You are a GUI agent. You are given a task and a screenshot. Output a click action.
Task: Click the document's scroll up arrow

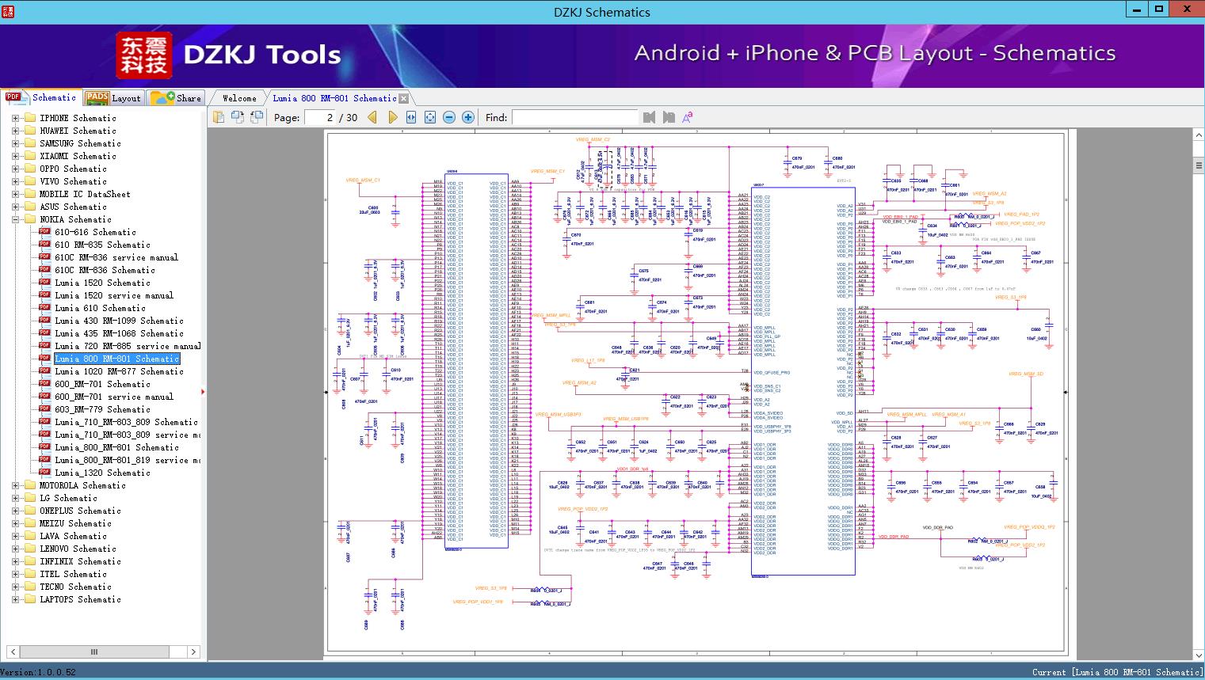click(x=1199, y=135)
